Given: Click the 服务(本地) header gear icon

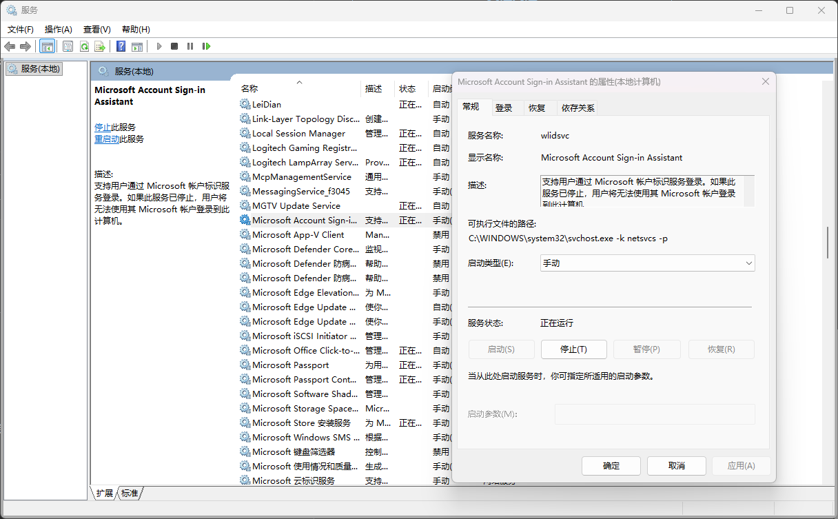Looking at the screenshot, I should [x=103, y=71].
